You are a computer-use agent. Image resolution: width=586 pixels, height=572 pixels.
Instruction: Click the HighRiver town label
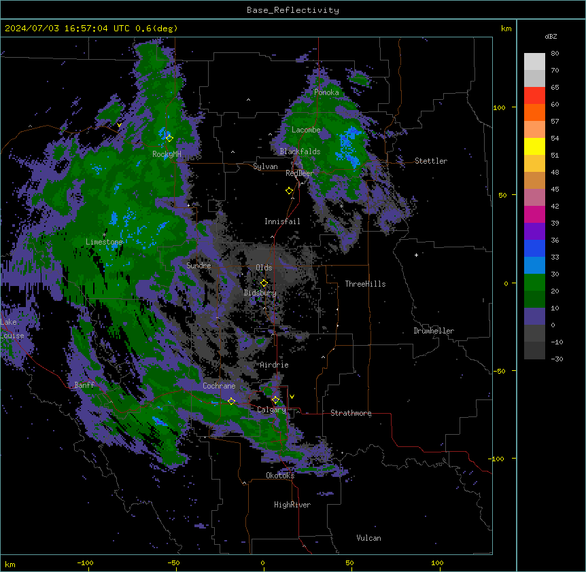coord(292,505)
